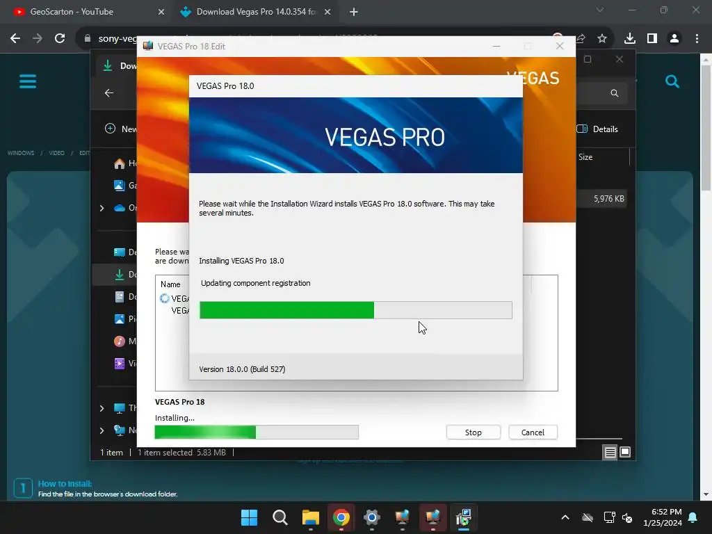The height and width of the screenshot is (534, 712).
Task: Open taskbar Search
Action: coord(280,517)
